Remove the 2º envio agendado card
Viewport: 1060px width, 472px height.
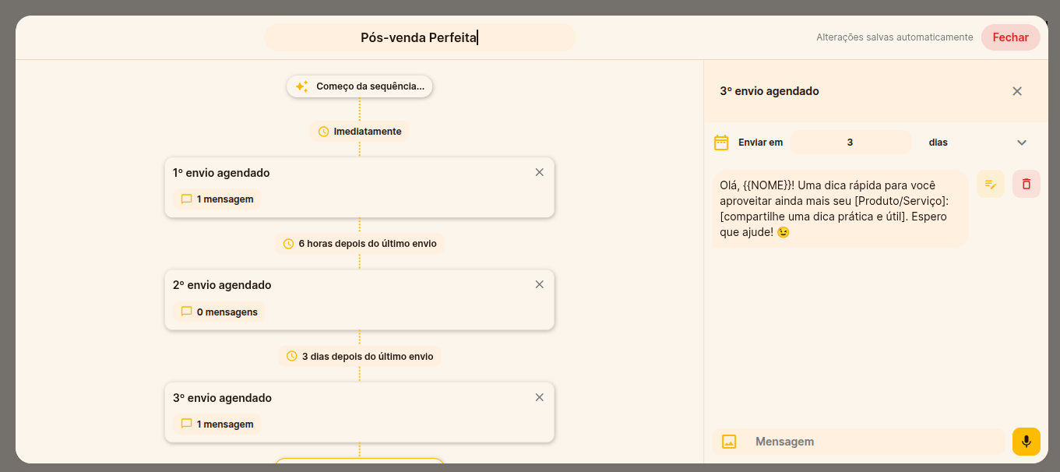pyautogui.click(x=539, y=284)
